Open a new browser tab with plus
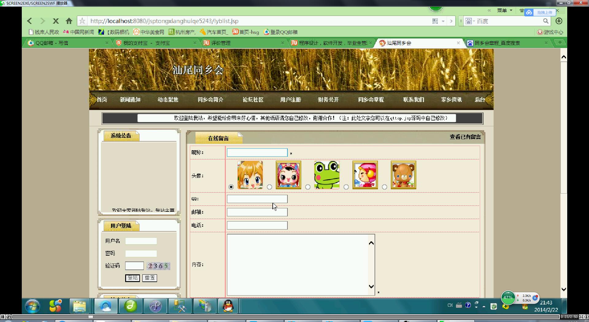The image size is (589, 322). tap(560, 42)
